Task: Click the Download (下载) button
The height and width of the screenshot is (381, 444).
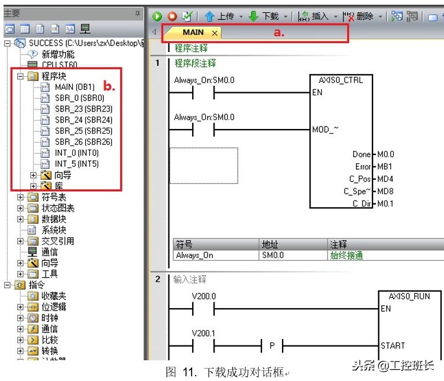Action: [264, 17]
